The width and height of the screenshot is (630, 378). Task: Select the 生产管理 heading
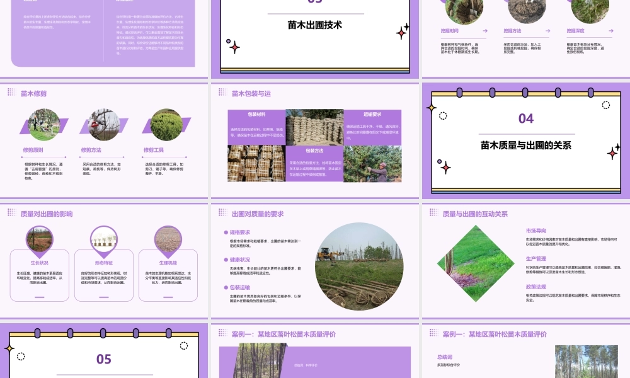pos(536,259)
